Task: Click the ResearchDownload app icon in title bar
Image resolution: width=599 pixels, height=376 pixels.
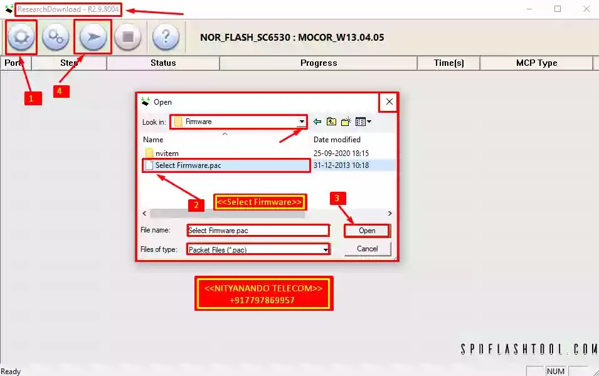Action: pos(9,9)
